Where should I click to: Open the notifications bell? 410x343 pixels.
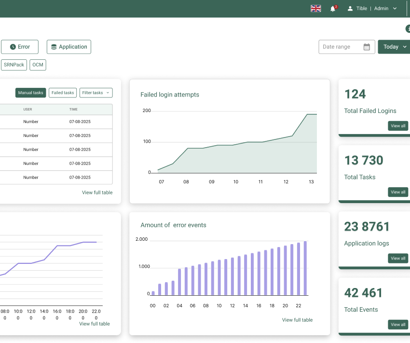click(x=333, y=9)
